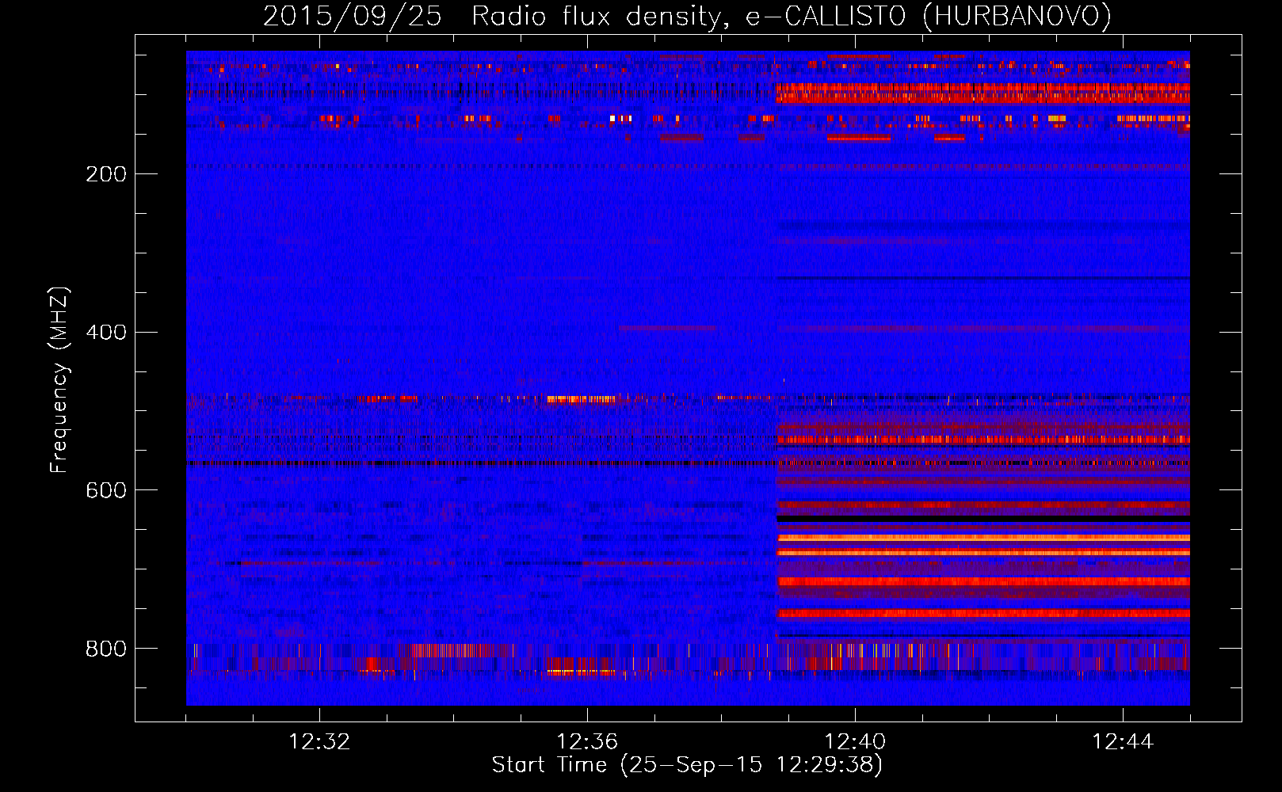Select the 400 frequency tick label
The height and width of the screenshot is (792, 1282).
106,333
